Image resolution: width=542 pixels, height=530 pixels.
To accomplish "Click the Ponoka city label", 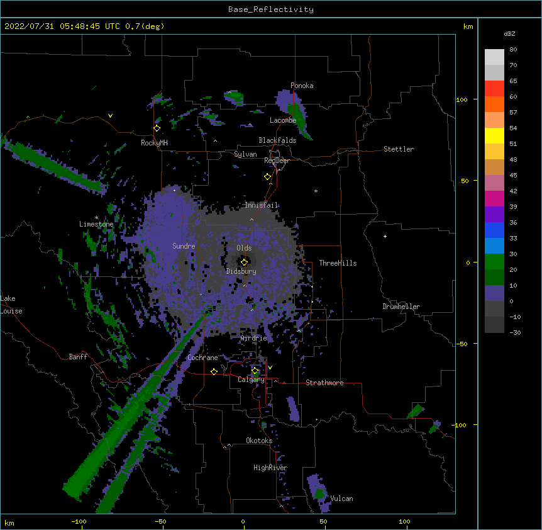I will [x=302, y=86].
